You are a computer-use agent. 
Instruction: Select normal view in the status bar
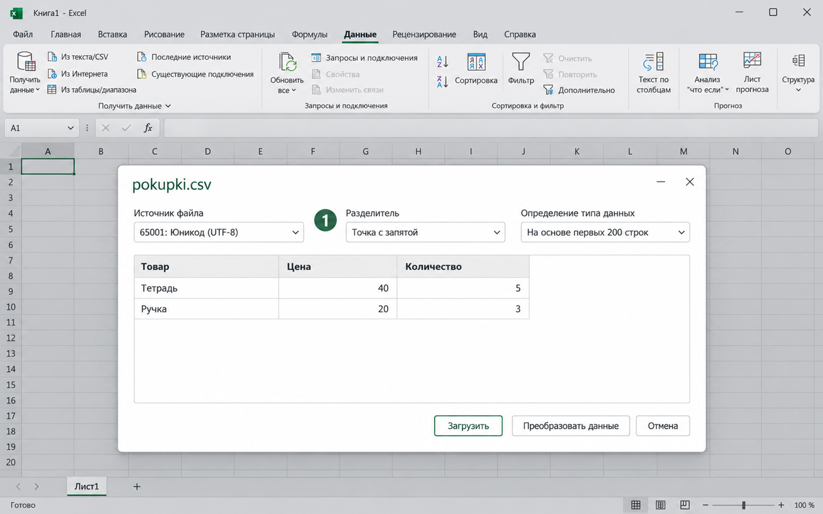coord(635,505)
